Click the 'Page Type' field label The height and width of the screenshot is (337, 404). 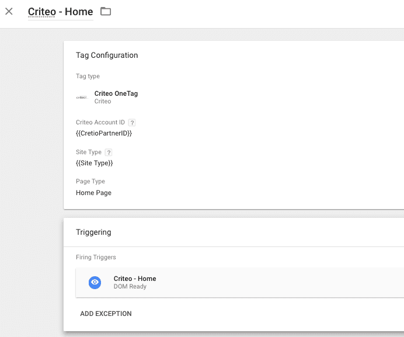tap(90, 182)
